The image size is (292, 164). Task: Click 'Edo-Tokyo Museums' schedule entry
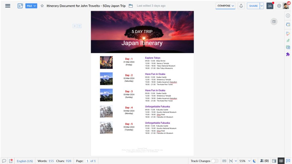click(x=165, y=68)
